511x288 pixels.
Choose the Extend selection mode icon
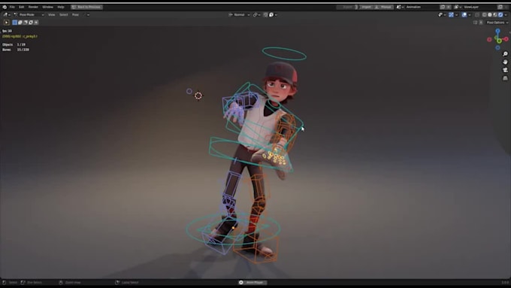coord(20,23)
